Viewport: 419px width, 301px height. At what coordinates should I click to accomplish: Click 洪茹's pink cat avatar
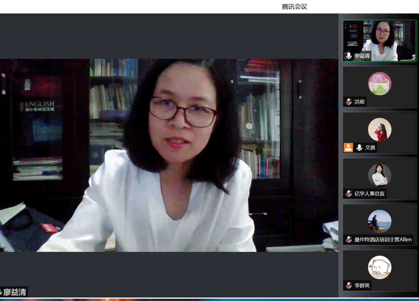(x=379, y=83)
